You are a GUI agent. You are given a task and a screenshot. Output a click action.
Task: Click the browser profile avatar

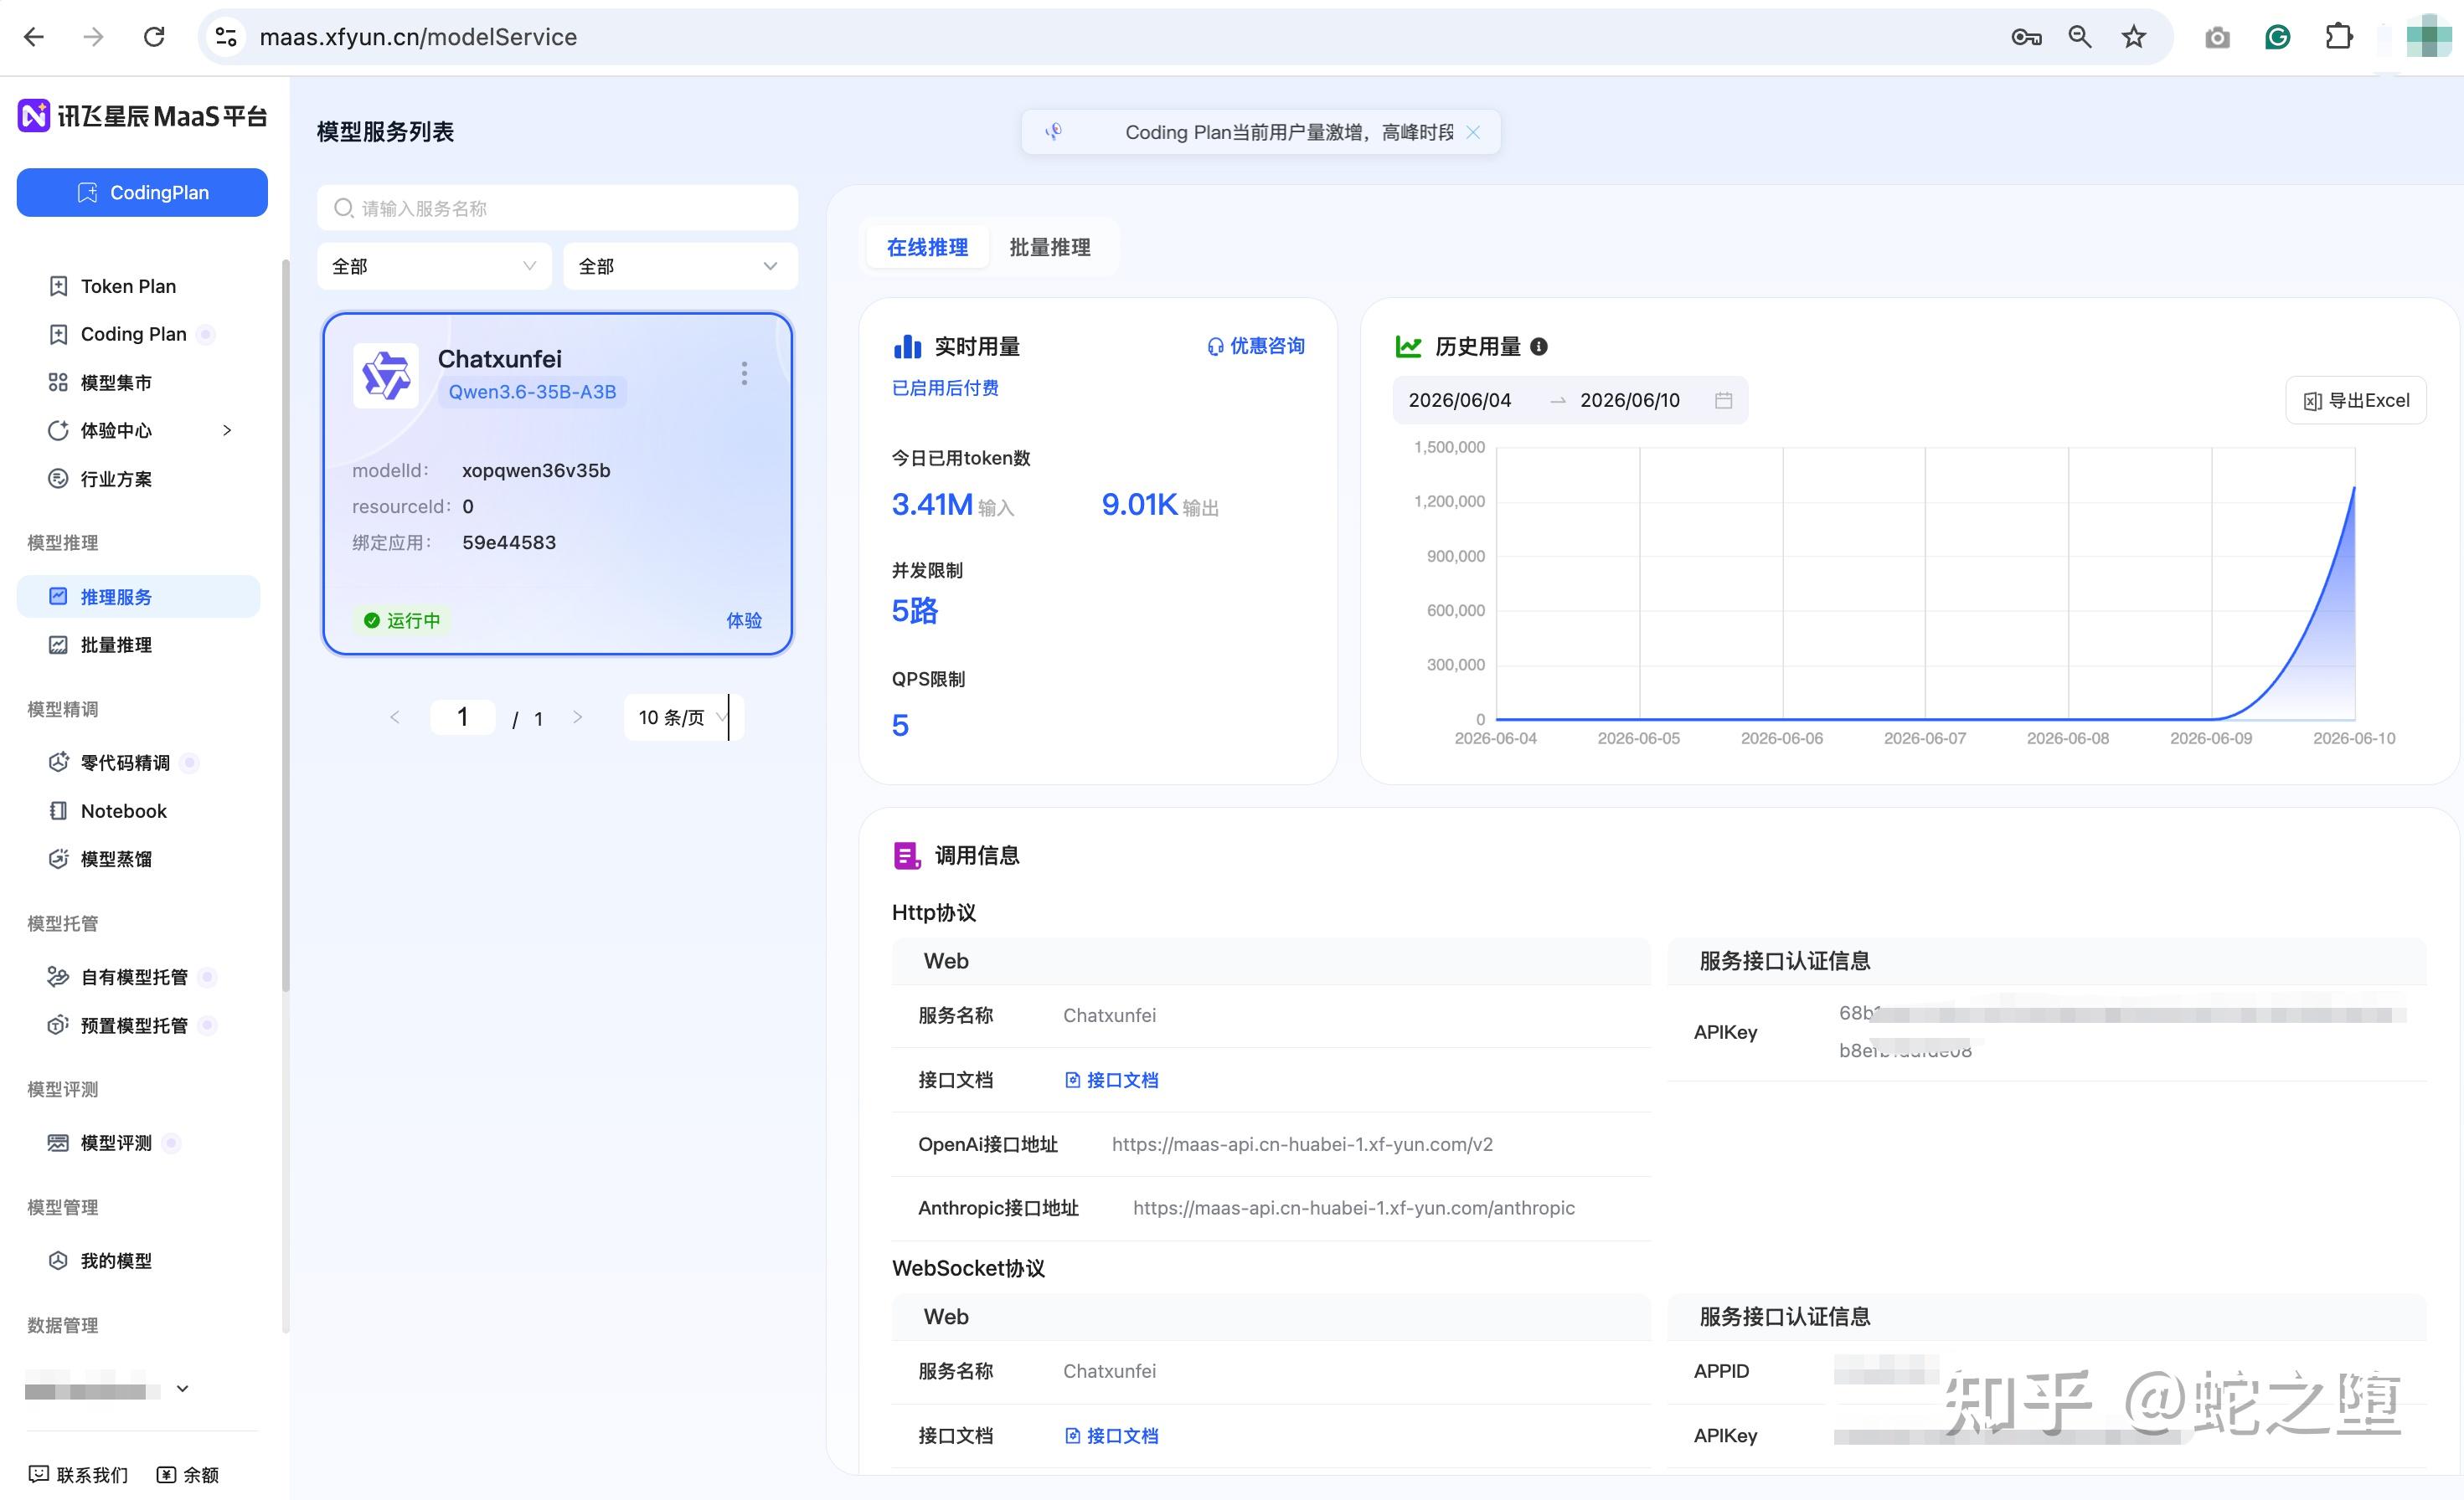[2428, 37]
